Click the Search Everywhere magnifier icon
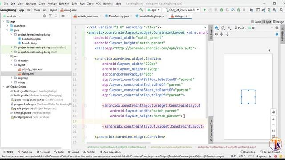Viewport: 285px width, 160px height. 281,10
